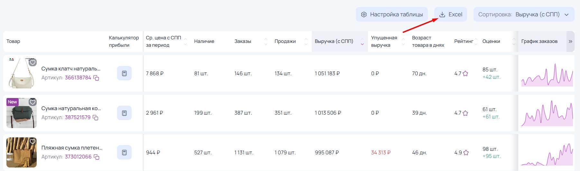Screen dimensions: 580x171
Task: Open the beach bag product thumbnail
Action: 22,152
